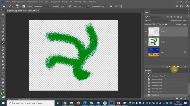Create new adjustment layer icon
This screenshot has width=190, height=106.
174,67
